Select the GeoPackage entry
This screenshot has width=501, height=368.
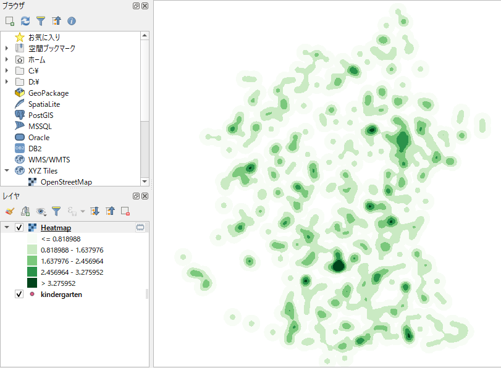point(48,93)
